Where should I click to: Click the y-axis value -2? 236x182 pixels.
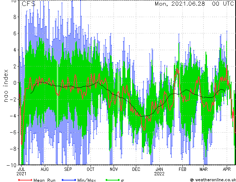click(x=13, y=100)
